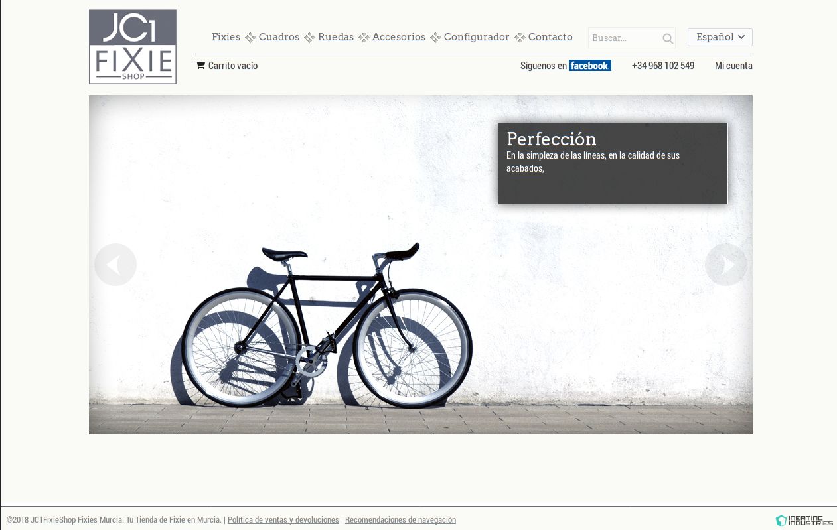Open the Configurador page
Viewport: 837px width, 530px height.
(477, 37)
